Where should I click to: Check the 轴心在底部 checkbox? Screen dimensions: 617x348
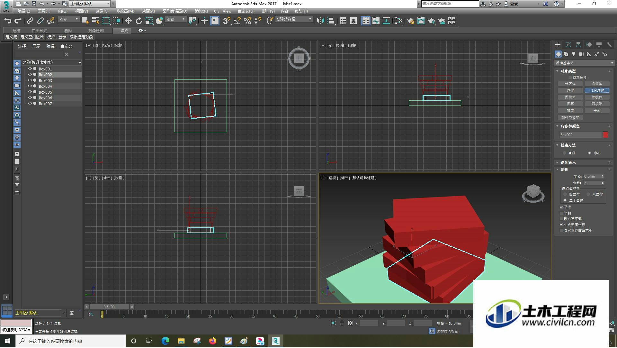tap(561, 219)
